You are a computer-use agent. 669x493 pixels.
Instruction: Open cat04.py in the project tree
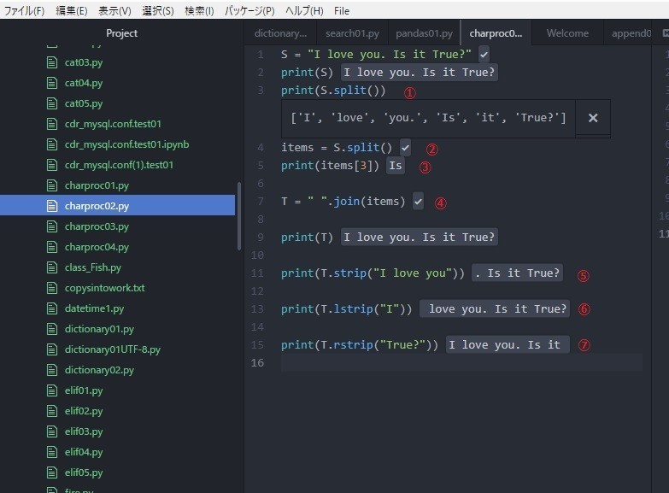[x=84, y=83]
